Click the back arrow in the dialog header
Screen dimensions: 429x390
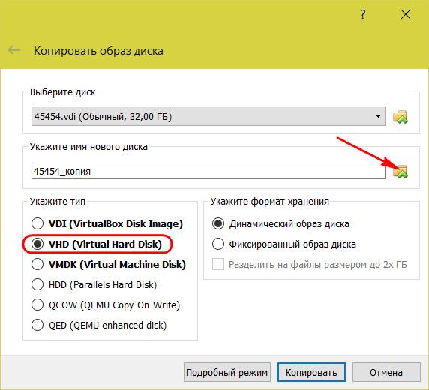click(x=14, y=50)
